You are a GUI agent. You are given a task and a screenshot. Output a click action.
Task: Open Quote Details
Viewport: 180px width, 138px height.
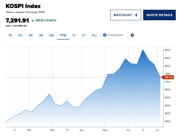(x=159, y=15)
